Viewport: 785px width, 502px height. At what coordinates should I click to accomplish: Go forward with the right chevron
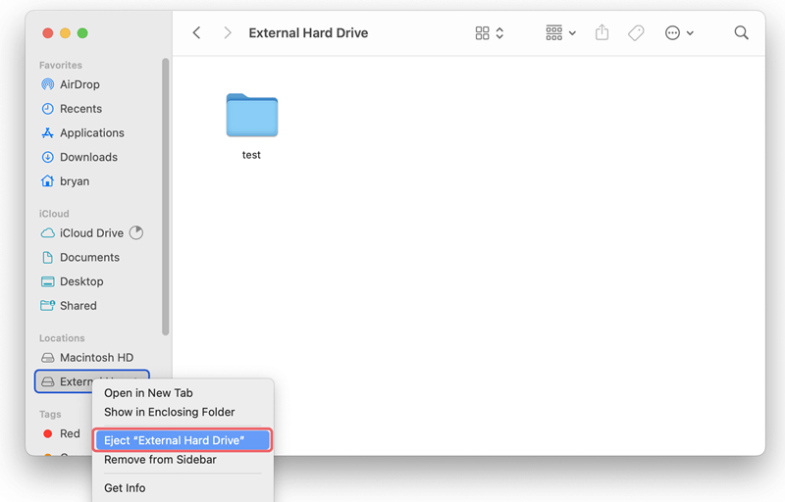coord(228,33)
